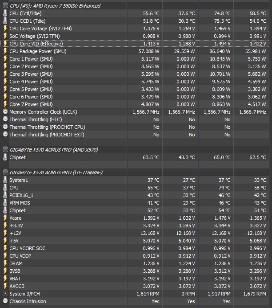Select the CPU CCD1 (Tdie) row label
The width and height of the screenshot is (272, 308).
click(28, 21)
